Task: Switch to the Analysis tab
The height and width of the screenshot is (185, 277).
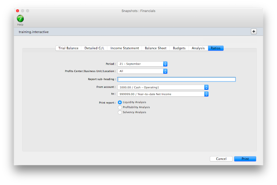Action: point(198,48)
